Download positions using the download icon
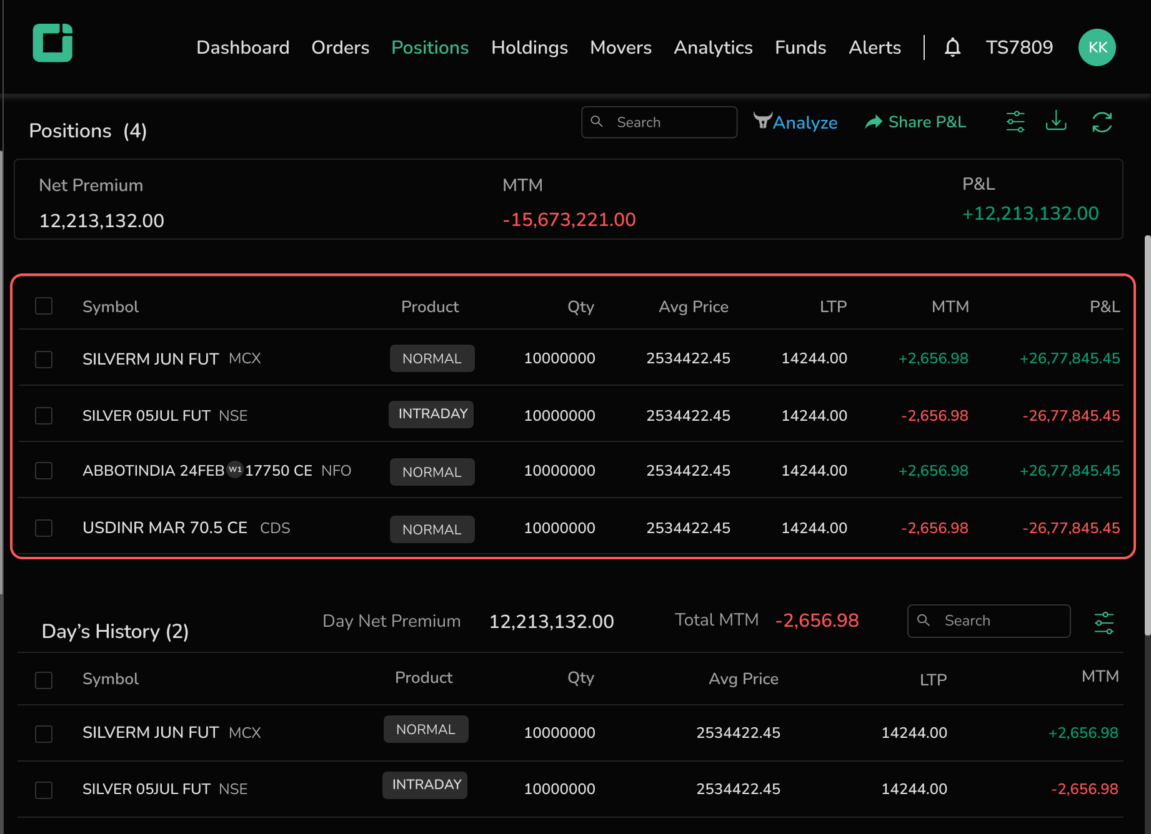This screenshot has width=1151, height=834. tap(1056, 121)
